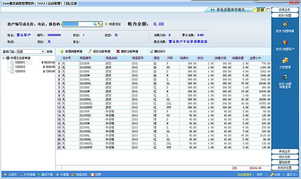Click 锁屏 lock screen in status bar
This screenshot has height=179, width=301.
96,175
